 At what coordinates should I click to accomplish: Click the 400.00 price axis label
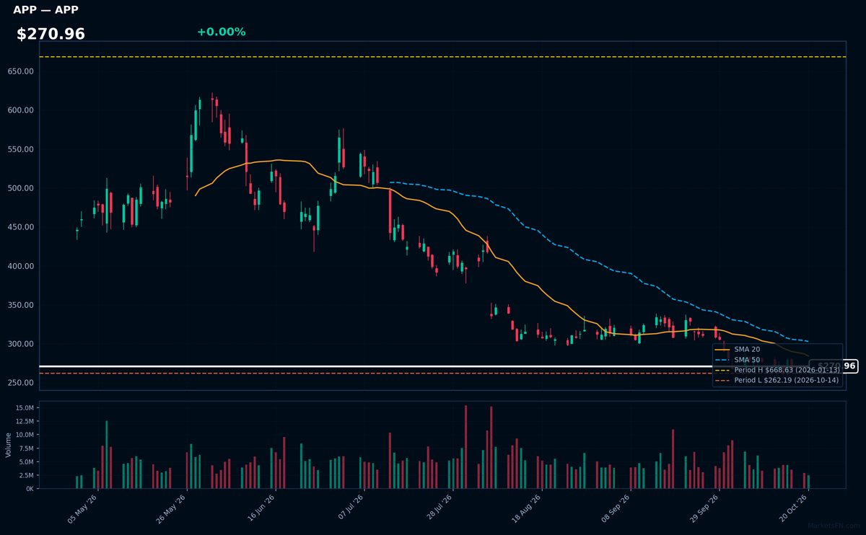coord(21,266)
